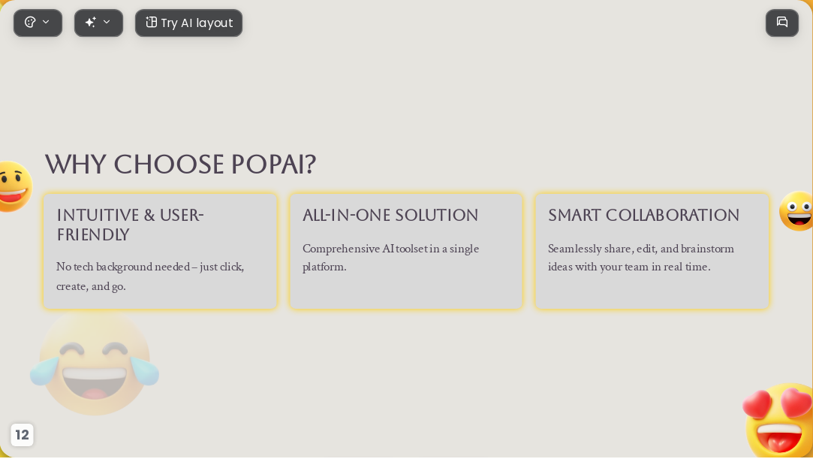Click the Try AI layout button
The image size is (813, 459).
pos(188,23)
